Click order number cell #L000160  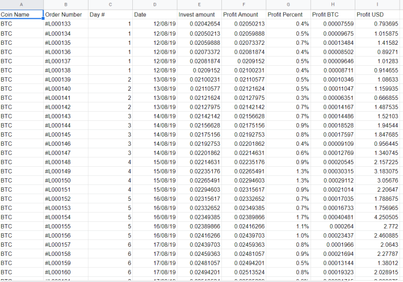coord(66,272)
